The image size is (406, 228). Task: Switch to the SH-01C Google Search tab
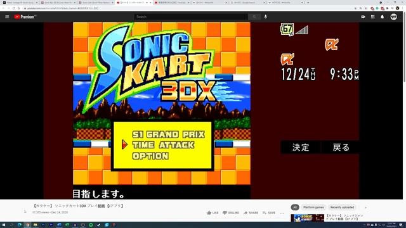point(247,3)
